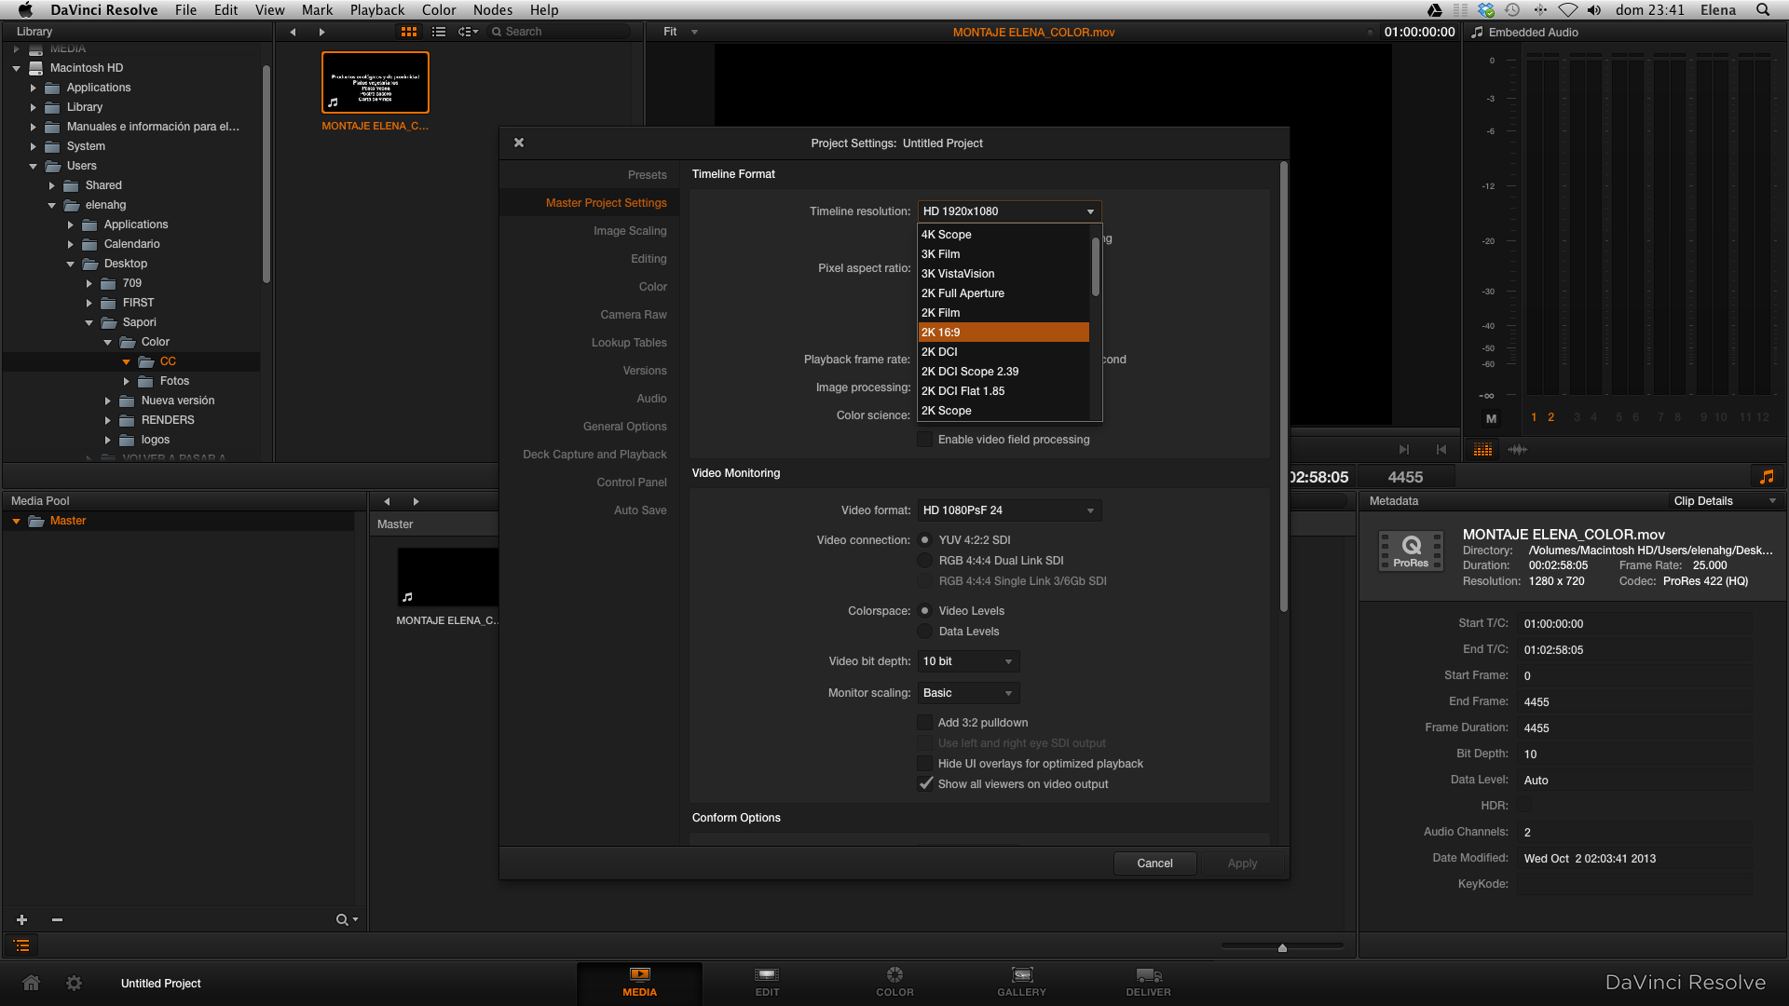Adjust thumbnail size slider handle
The image size is (1789, 1006).
coord(1282,947)
